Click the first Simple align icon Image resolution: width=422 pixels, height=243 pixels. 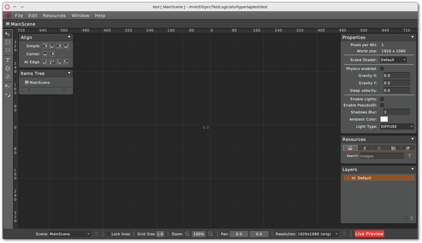[x=45, y=46]
